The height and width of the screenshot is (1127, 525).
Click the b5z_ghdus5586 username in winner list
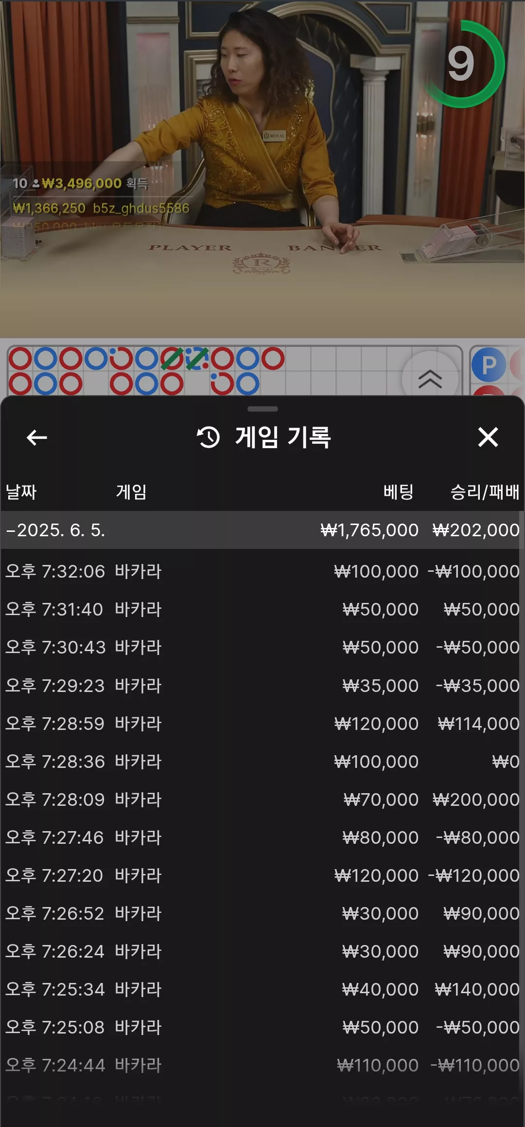[141, 208]
